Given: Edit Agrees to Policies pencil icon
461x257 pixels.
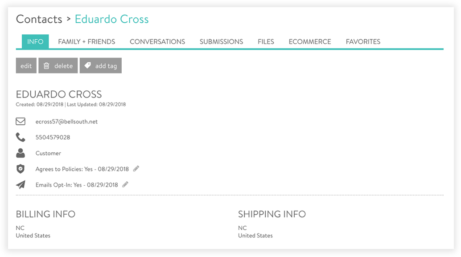Looking at the screenshot, I should (x=136, y=169).
